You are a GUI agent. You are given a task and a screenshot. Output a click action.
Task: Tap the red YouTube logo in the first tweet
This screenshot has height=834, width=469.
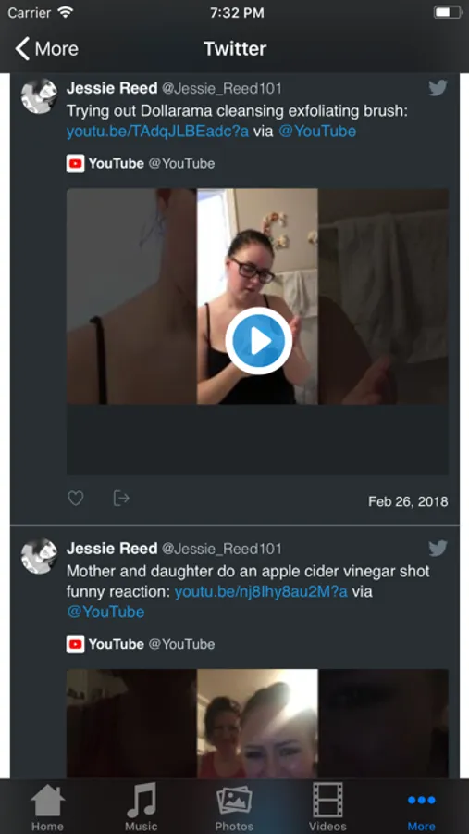click(76, 163)
